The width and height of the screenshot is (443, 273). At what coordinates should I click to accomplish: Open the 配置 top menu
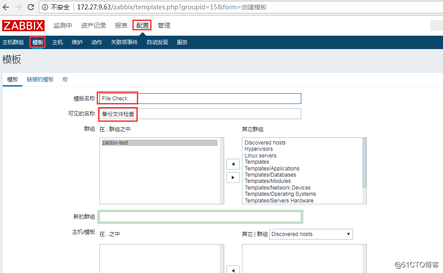[x=142, y=25]
